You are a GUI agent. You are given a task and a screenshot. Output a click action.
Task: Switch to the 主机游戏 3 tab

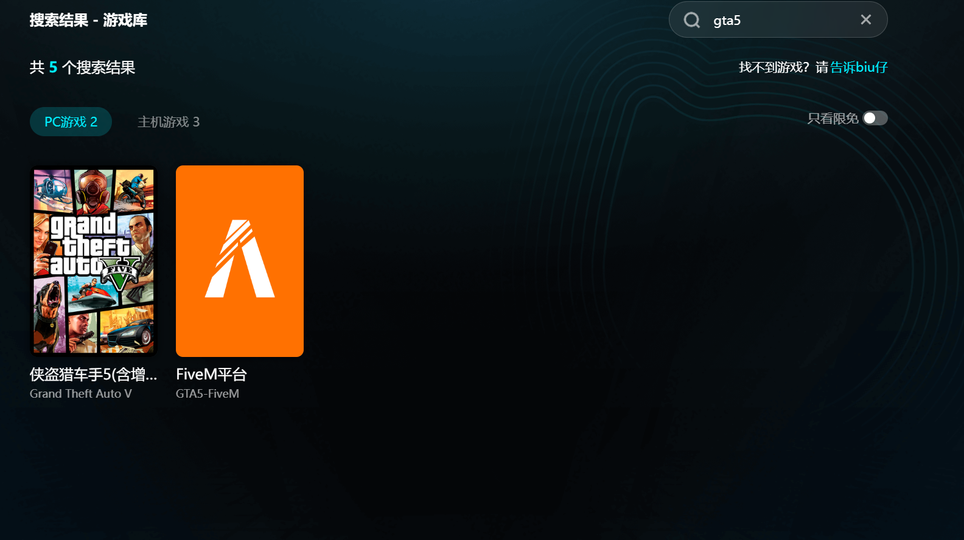coord(169,122)
